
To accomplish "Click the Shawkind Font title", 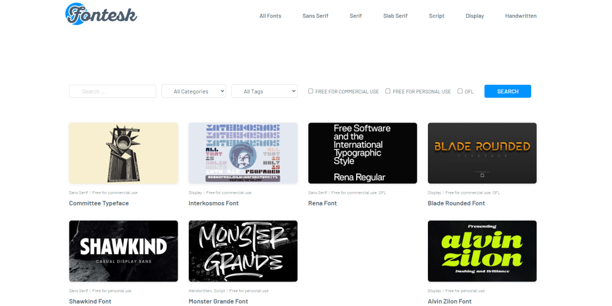I will coord(90,301).
